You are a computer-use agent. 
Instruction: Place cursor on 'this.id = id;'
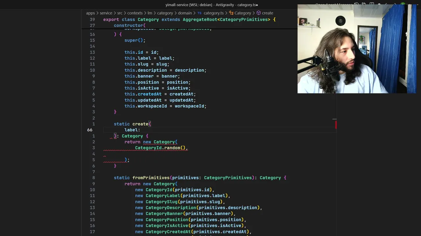(141, 52)
